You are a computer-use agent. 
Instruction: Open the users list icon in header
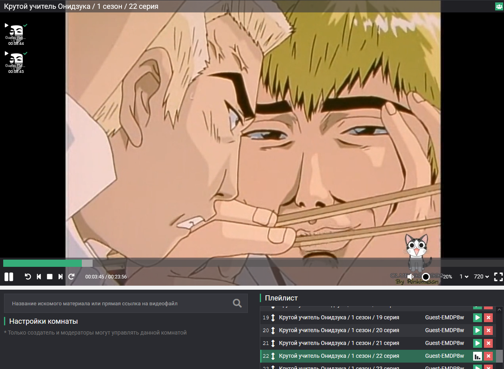[x=499, y=6]
